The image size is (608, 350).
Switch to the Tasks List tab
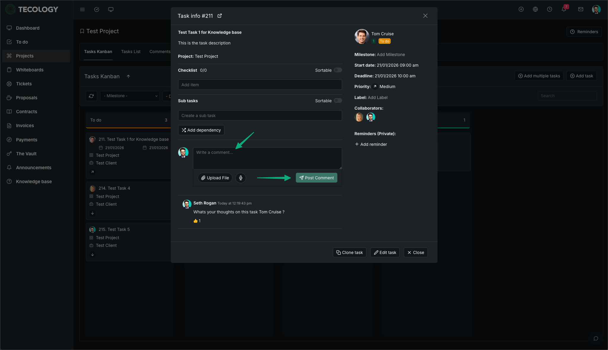click(131, 52)
